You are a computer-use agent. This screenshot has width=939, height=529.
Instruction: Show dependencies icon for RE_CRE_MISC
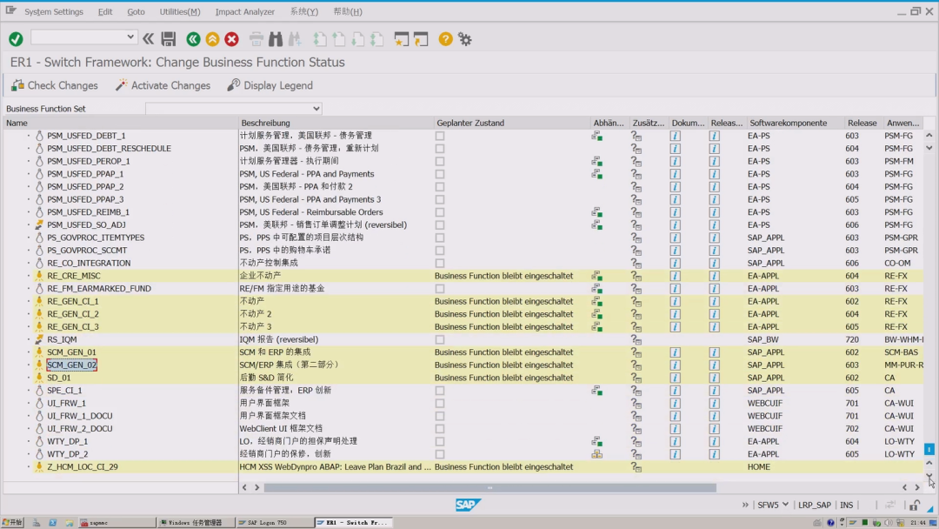597,276
